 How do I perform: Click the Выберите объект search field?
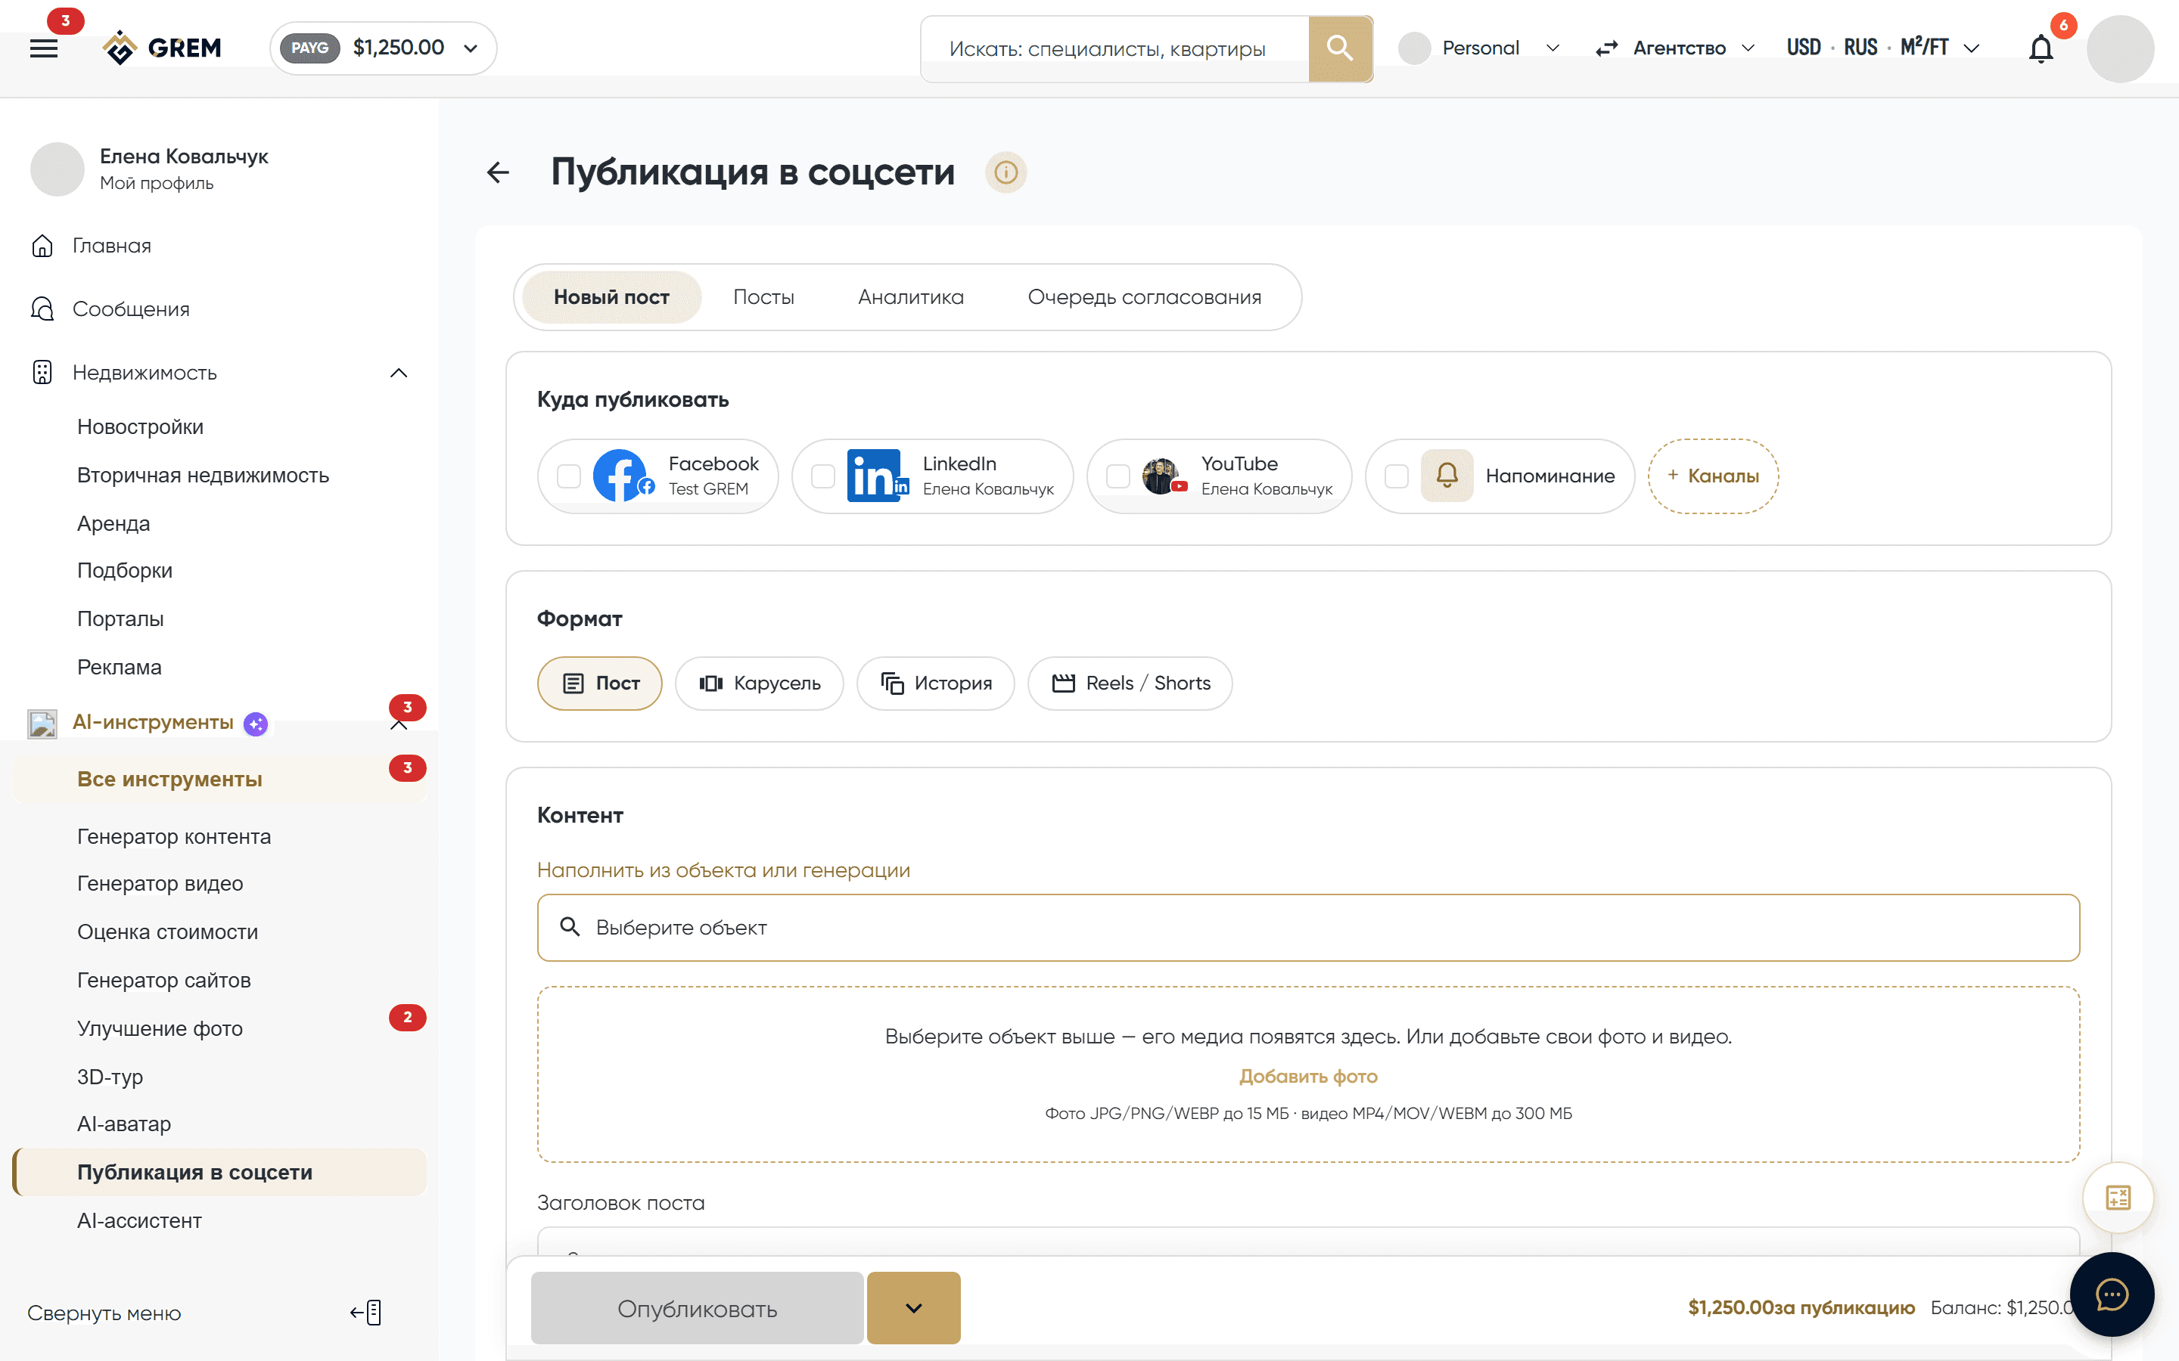[1308, 927]
